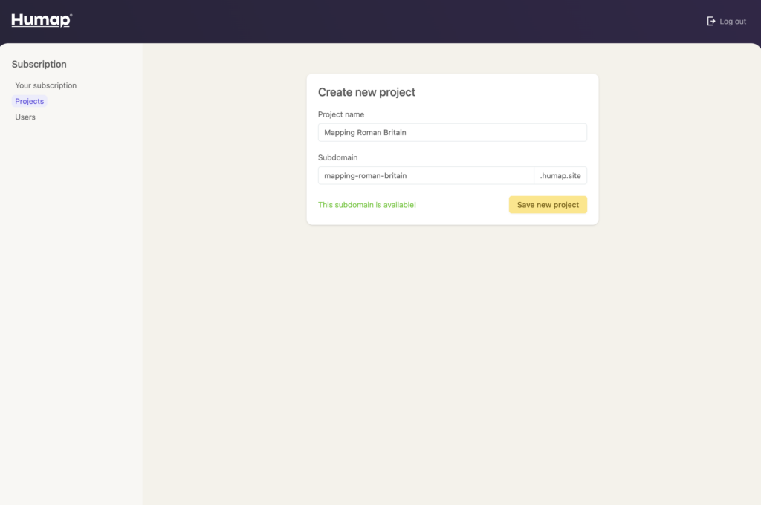Go to Users in sidebar

coord(25,117)
